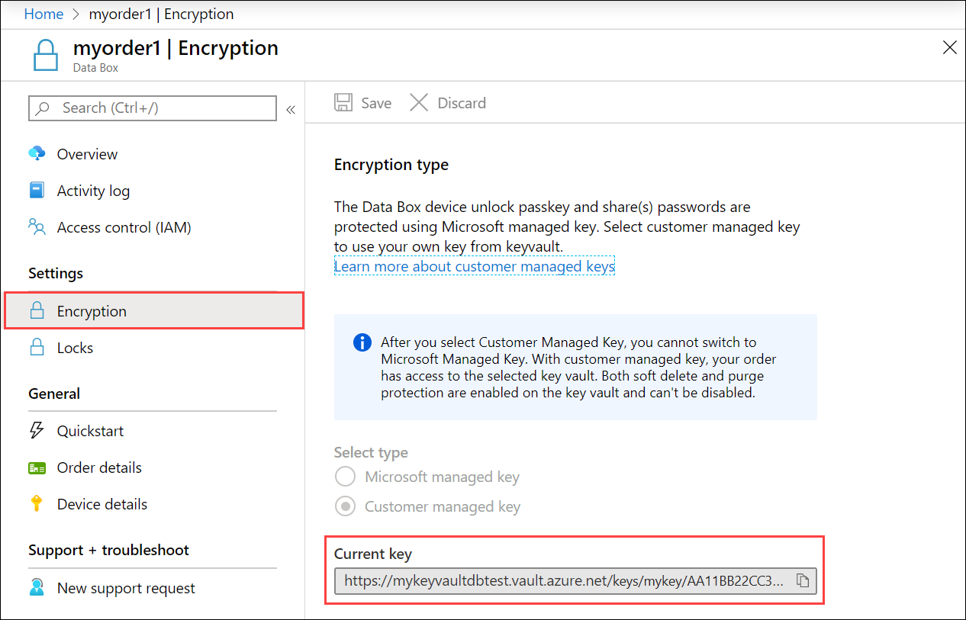
Task: Open Learn more about customer managed keys
Action: point(475,266)
